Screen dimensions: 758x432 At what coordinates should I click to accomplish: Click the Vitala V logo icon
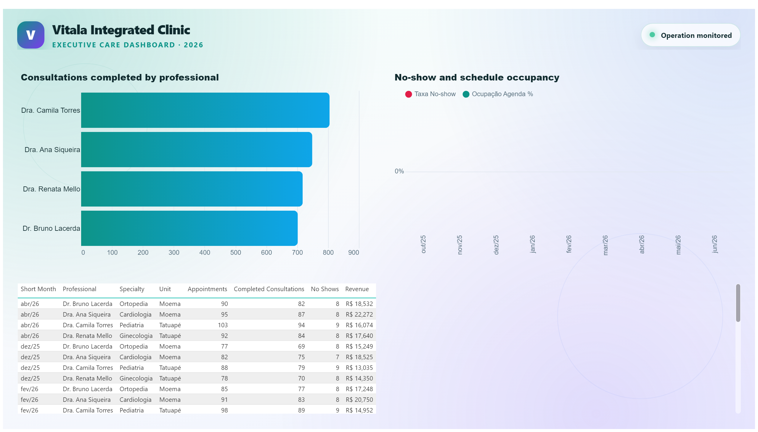30,35
